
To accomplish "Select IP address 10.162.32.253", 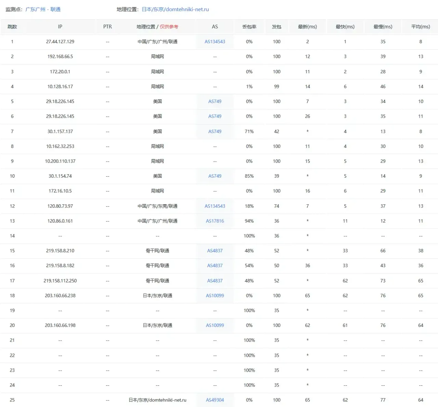I will tap(60, 146).
